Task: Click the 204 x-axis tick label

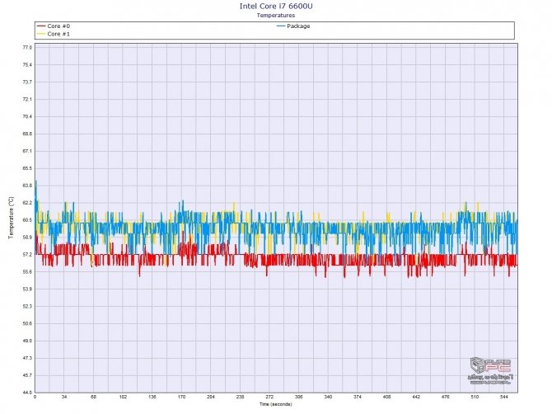Action: [x=211, y=397]
